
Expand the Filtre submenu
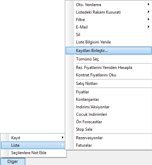[x=109, y=20]
